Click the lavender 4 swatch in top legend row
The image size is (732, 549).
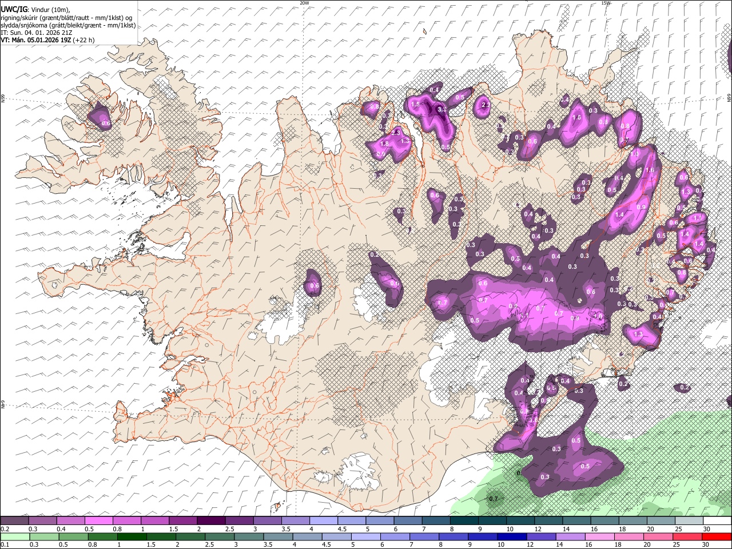(x=324, y=521)
